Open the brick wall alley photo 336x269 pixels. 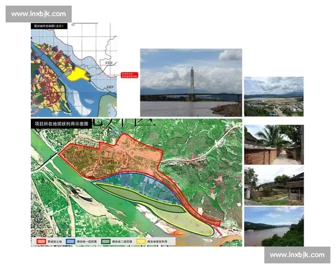273,144
